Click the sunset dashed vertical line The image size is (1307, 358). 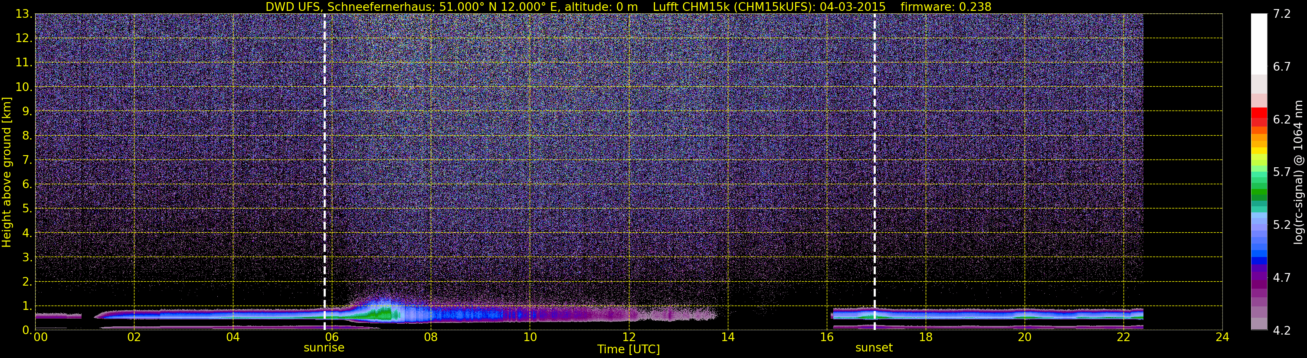(875, 172)
